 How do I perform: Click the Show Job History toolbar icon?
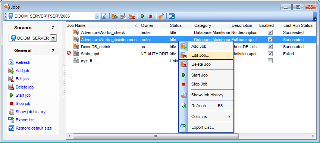[x=161, y=16]
